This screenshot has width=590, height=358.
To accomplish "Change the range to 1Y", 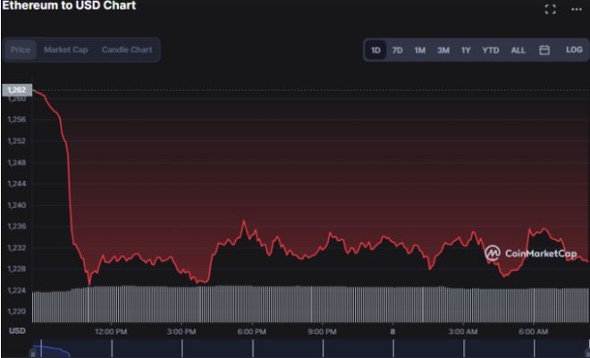I will point(466,50).
